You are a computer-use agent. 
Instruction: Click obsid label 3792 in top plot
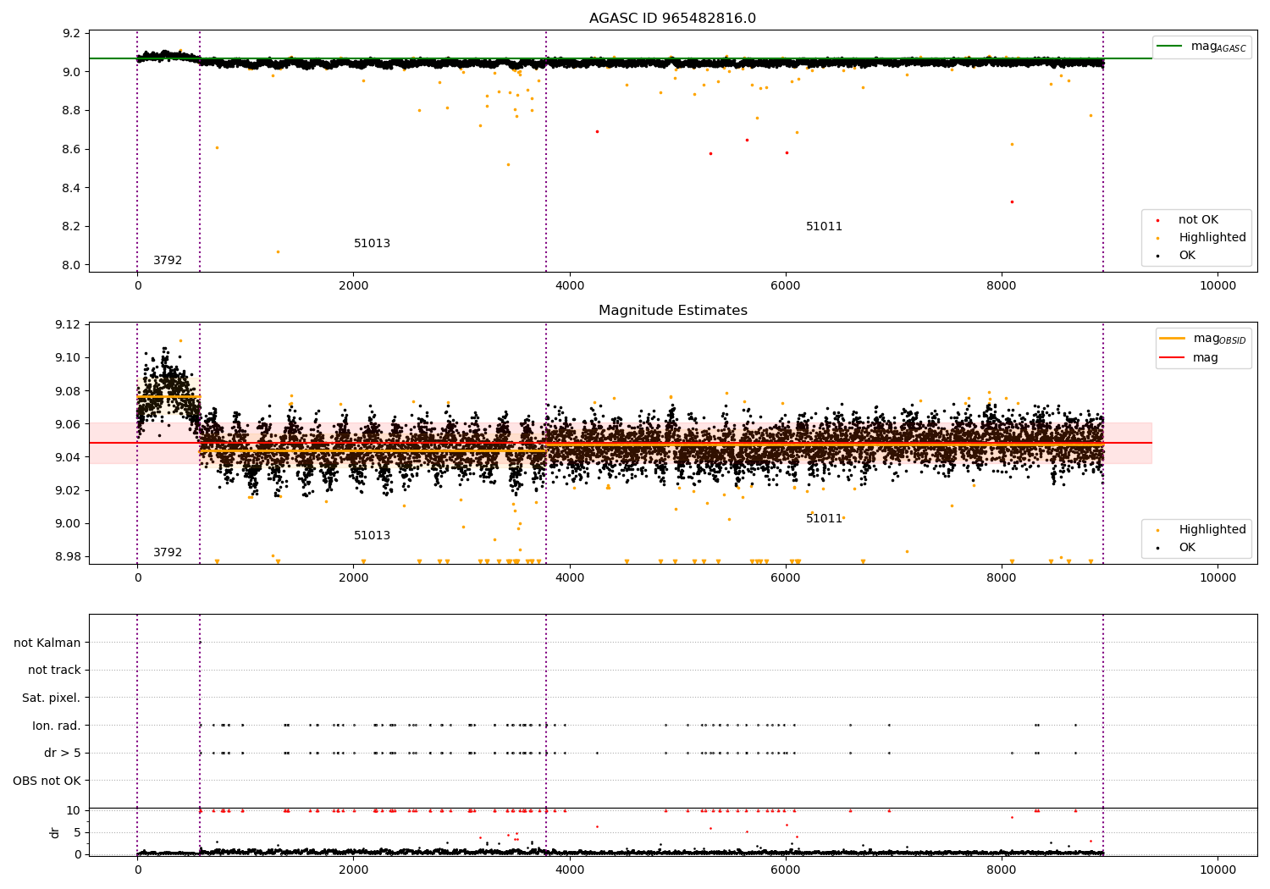point(168,261)
